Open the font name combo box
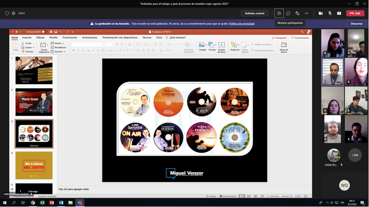Viewport: 369px width, 207px height. pos(87,44)
